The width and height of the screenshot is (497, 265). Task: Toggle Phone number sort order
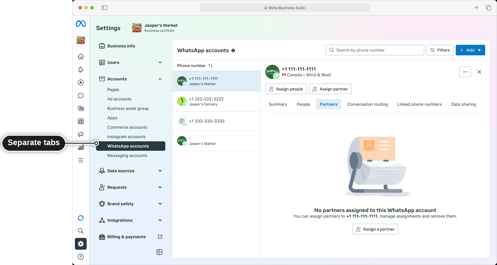[x=210, y=66]
